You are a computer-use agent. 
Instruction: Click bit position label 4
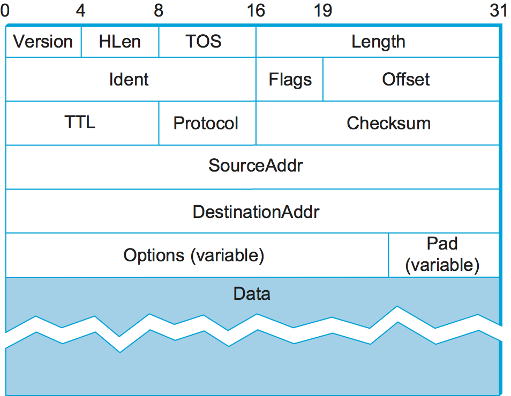coord(80,11)
